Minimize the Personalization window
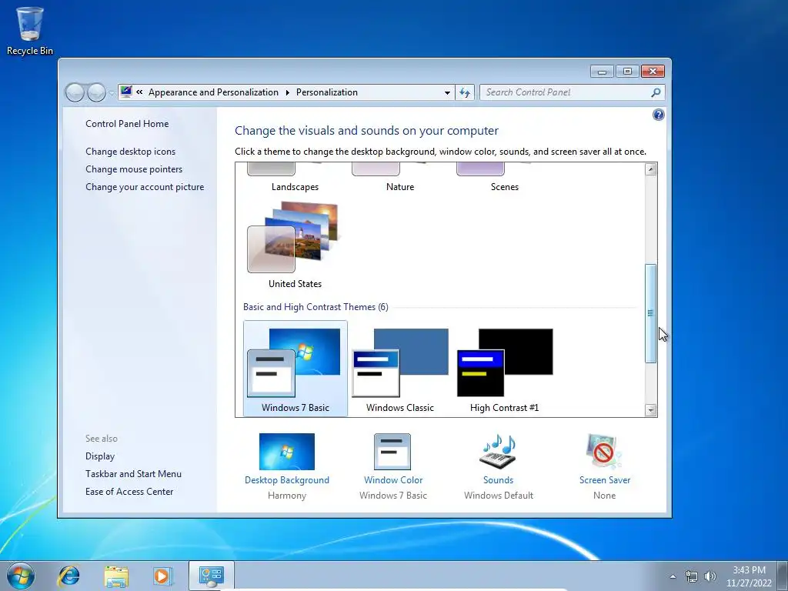788x591 pixels. [x=602, y=72]
